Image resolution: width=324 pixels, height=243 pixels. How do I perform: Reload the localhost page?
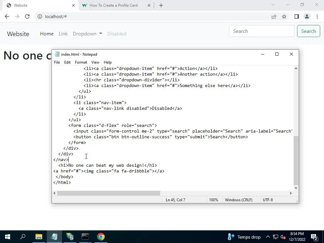(x=27, y=16)
